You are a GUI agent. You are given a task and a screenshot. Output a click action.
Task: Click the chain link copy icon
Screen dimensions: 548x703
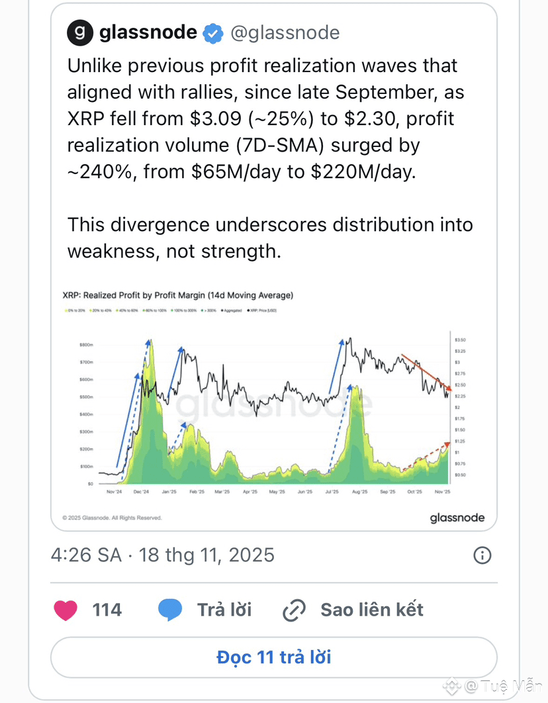[x=294, y=610]
